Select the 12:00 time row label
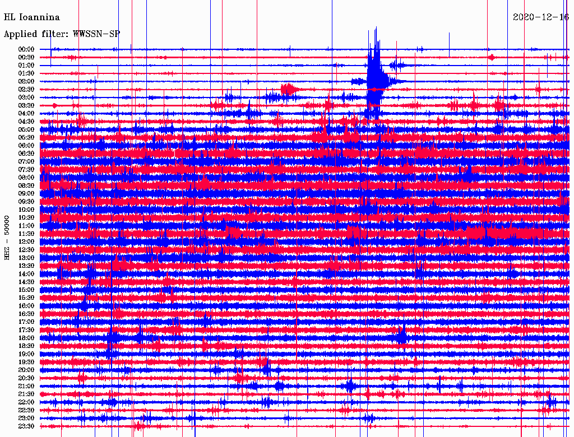The height and width of the screenshot is (437, 574). point(26,242)
